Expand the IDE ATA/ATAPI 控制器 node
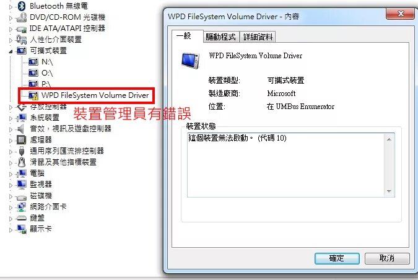This screenshot has height=280, width=418. tap(11, 29)
